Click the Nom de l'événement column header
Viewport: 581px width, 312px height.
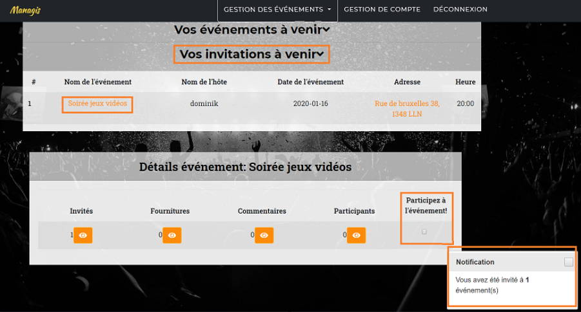click(x=97, y=82)
